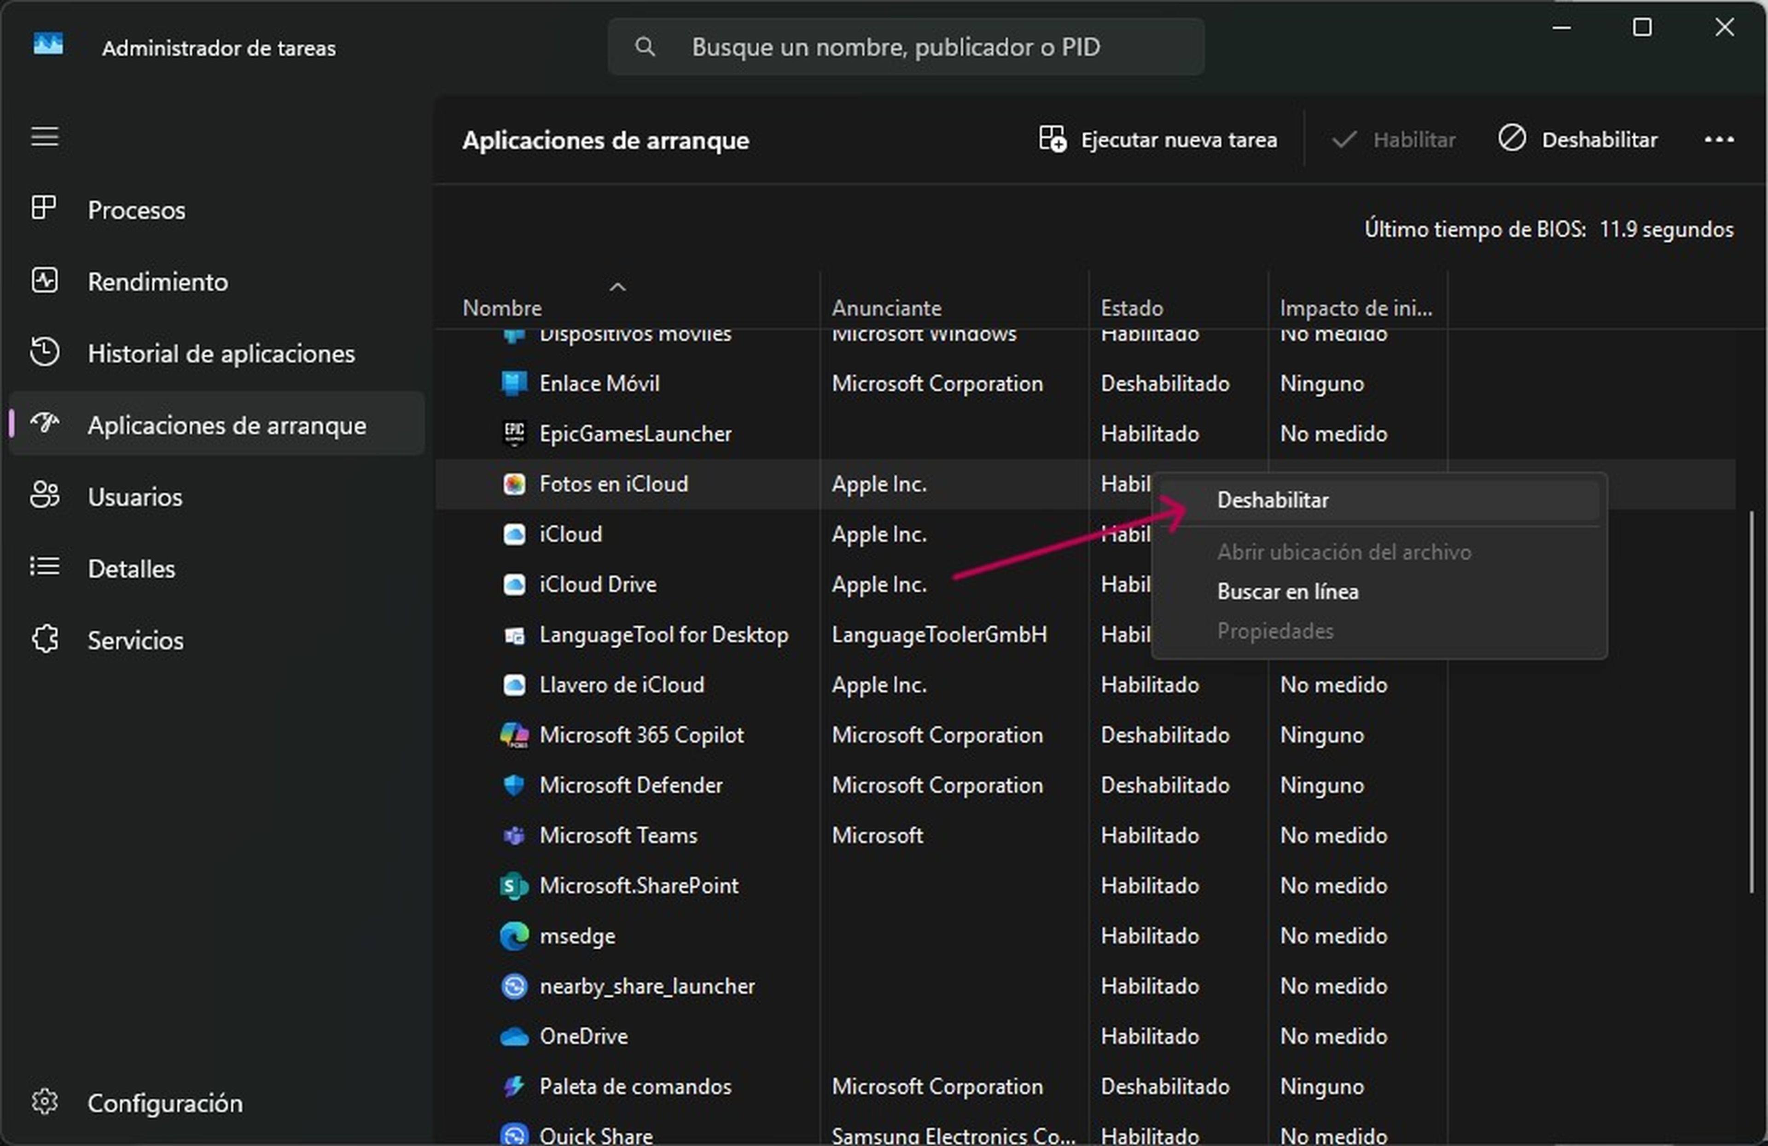Image resolution: width=1768 pixels, height=1146 pixels.
Task: Select the iCloud row name
Action: click(x=570, y=534)
